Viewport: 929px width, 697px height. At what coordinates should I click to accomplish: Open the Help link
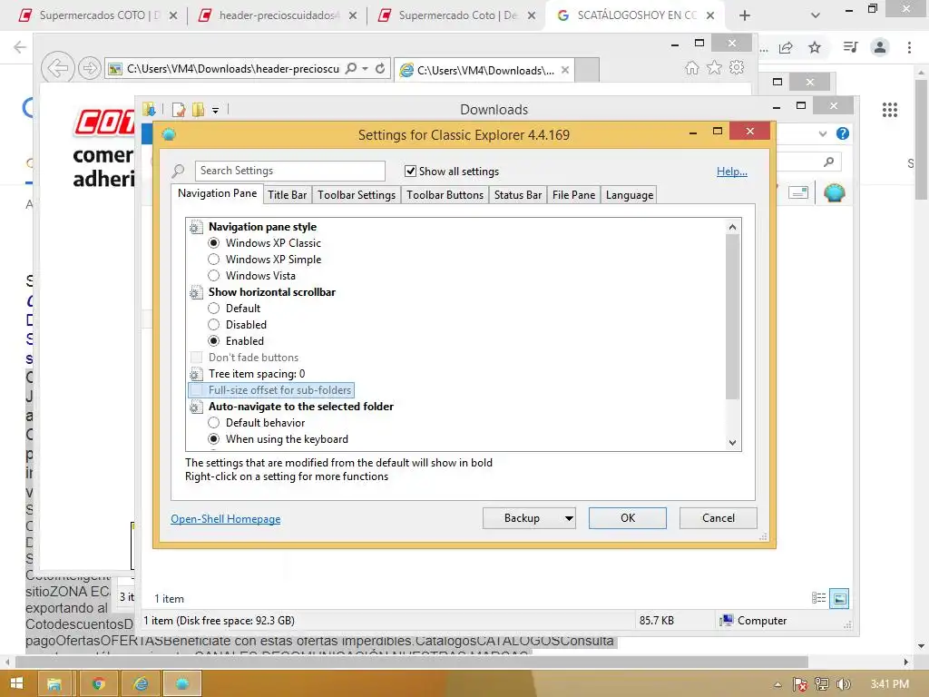click(732, 172)
